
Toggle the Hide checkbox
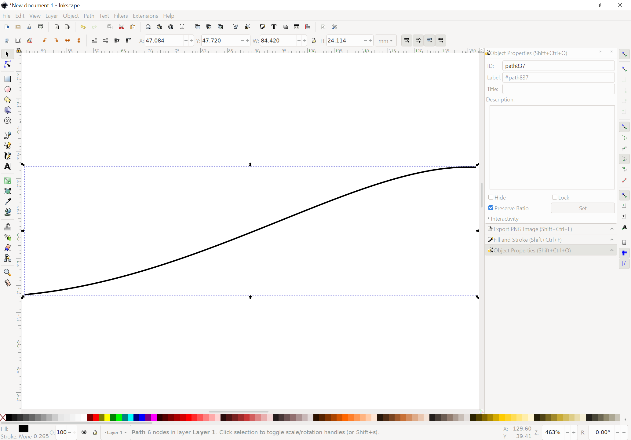point(491,197)
